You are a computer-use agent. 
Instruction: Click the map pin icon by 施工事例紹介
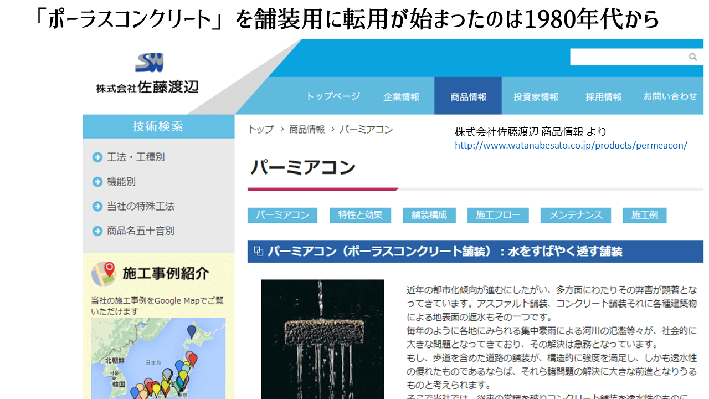[103, 273]
